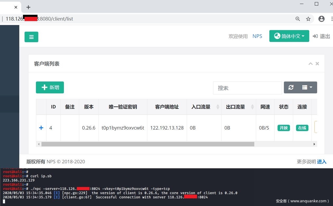333x206 pixels.
Task: Expand row details for client ID 4
Action: [41, 128]
